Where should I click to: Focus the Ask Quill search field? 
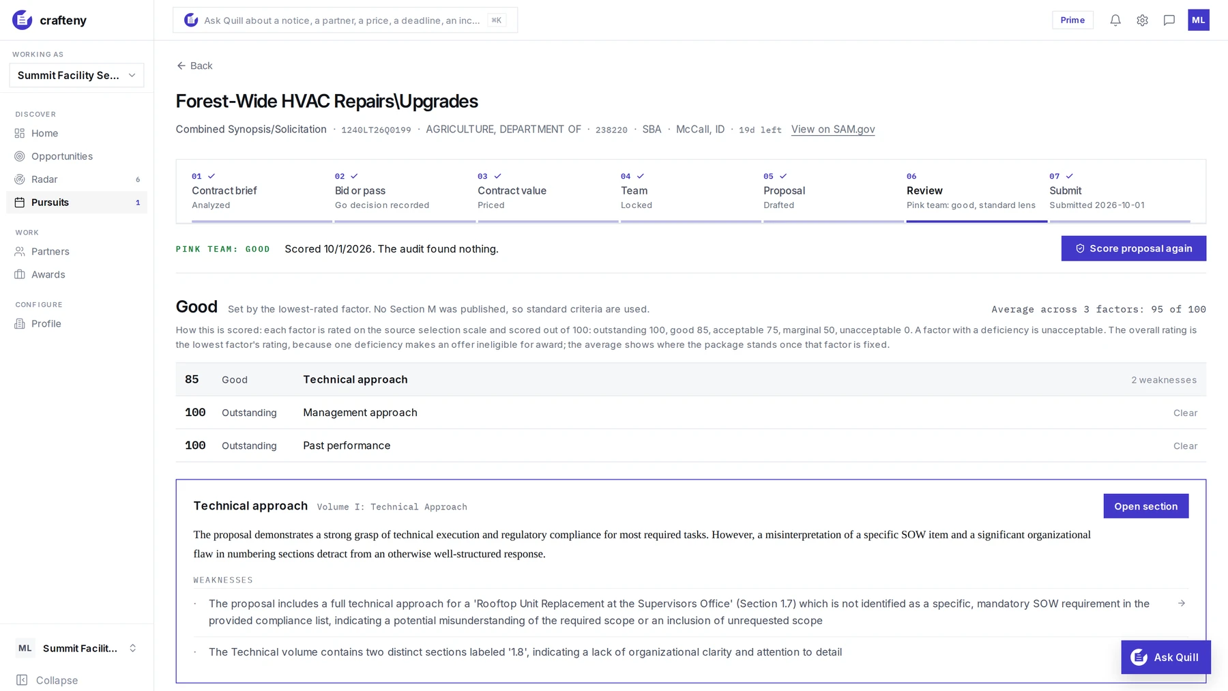(345, 20)
